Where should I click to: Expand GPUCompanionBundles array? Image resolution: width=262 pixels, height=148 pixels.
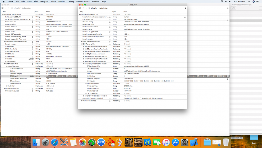82,42
